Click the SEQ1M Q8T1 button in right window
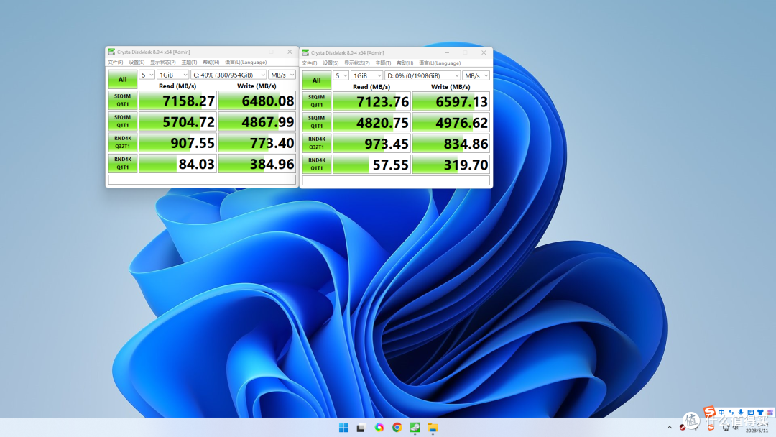The width and height of the screenshot is (776, 437). tap(317, 101)
